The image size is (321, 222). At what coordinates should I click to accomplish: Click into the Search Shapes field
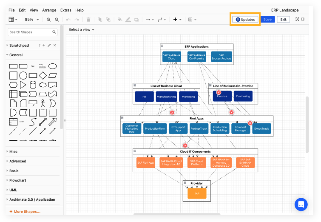[32, 32]
